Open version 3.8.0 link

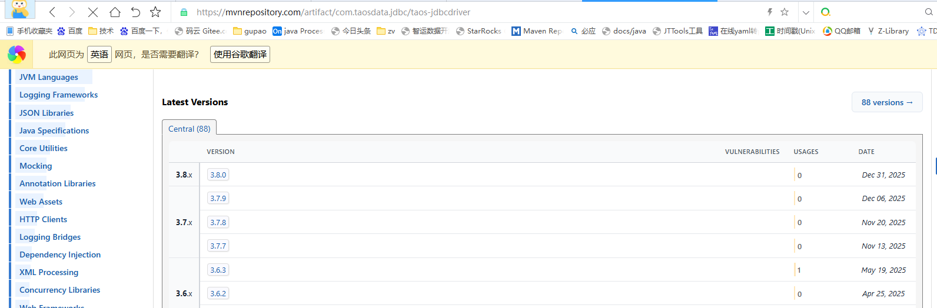218,175
